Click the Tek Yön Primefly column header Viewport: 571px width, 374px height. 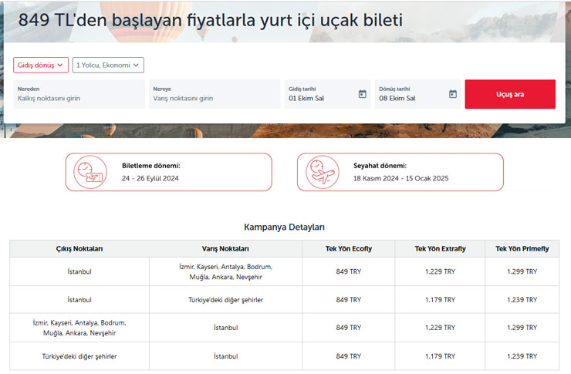coord(522,249)
